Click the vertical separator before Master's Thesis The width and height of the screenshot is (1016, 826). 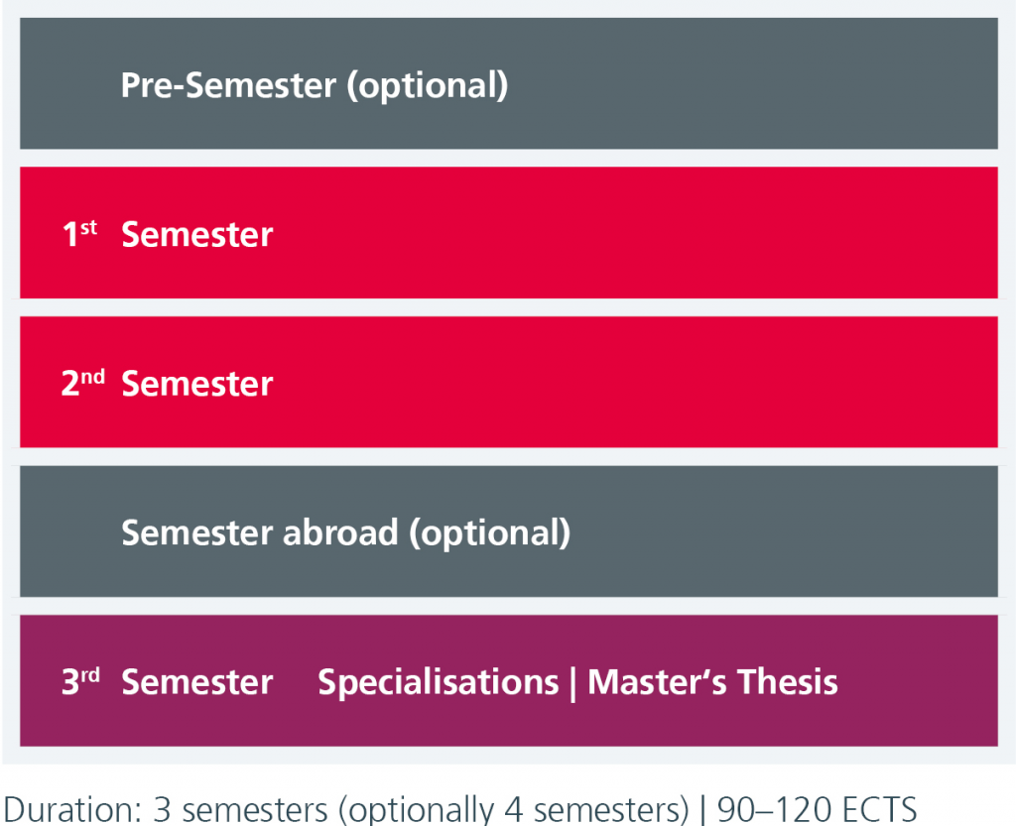point(572,683)
